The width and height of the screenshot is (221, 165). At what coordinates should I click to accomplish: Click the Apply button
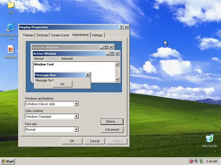(117, 141)
